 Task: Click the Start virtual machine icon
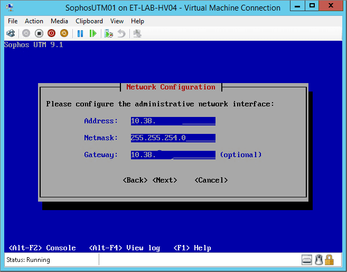(26, 33)
